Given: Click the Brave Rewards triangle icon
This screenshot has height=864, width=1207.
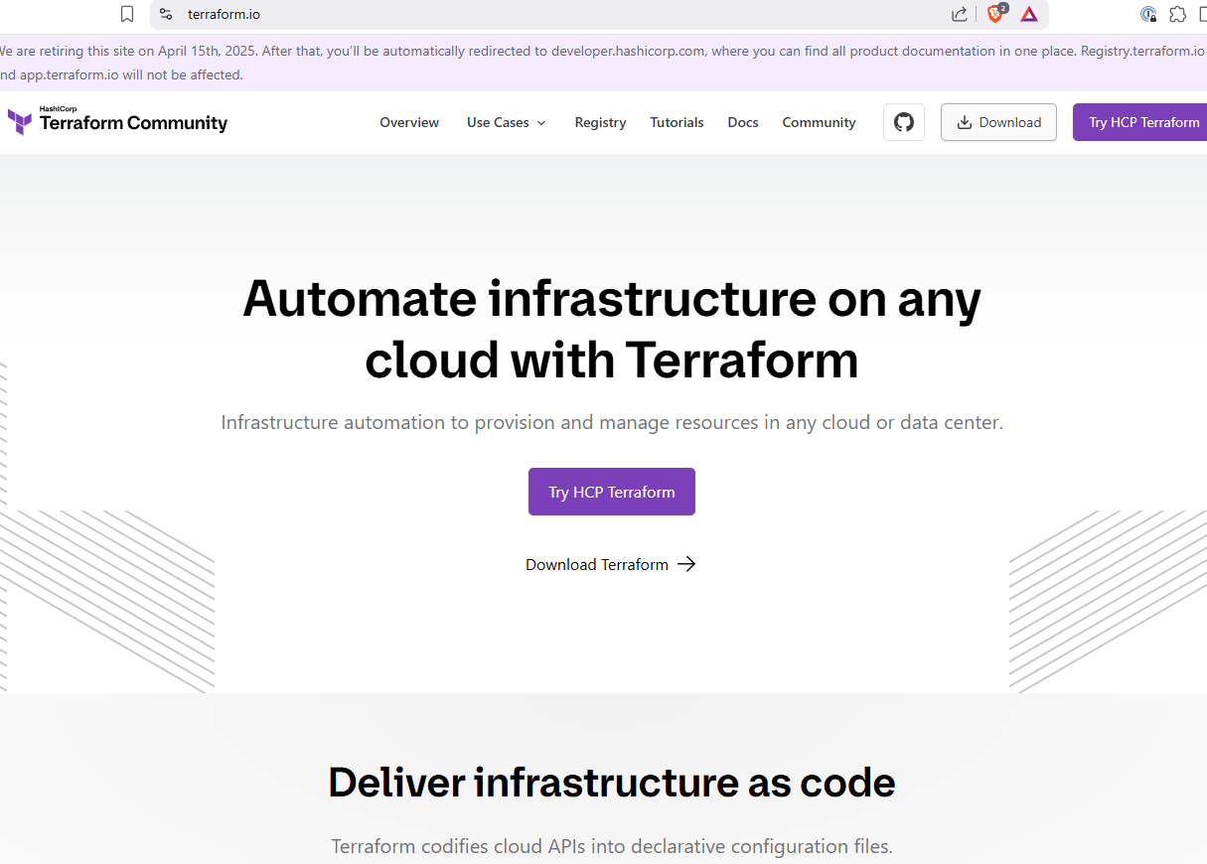Looking at the screenshot, I should pyautogui.click(x=1029, y=14).
